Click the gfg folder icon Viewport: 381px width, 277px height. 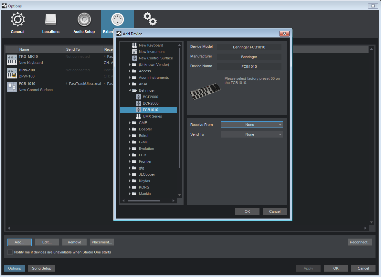tap(134, 168)
